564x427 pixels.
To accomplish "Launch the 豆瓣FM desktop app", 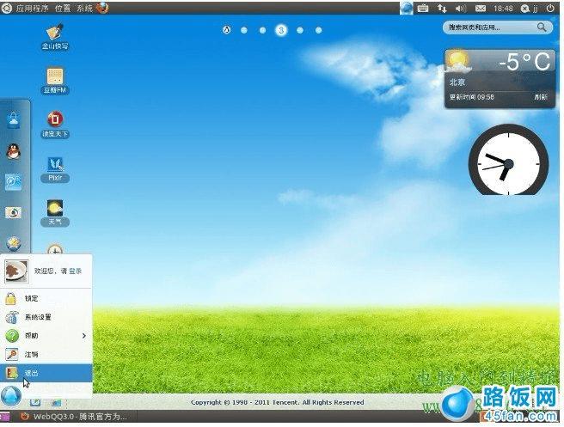I will 55,81.
